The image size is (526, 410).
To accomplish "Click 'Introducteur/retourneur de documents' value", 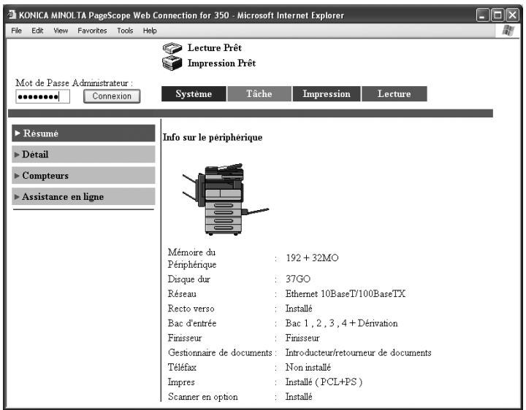I will [x=358, y=352].
